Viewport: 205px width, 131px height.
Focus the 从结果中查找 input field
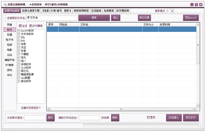[35, 118]
